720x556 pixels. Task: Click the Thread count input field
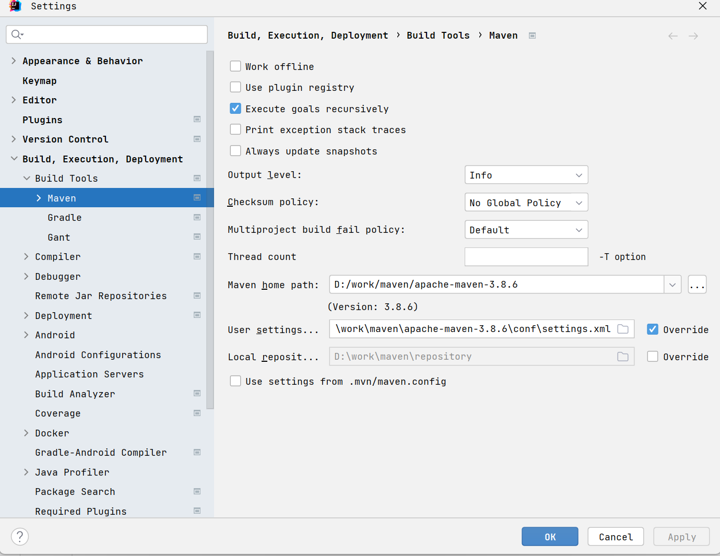526,257
